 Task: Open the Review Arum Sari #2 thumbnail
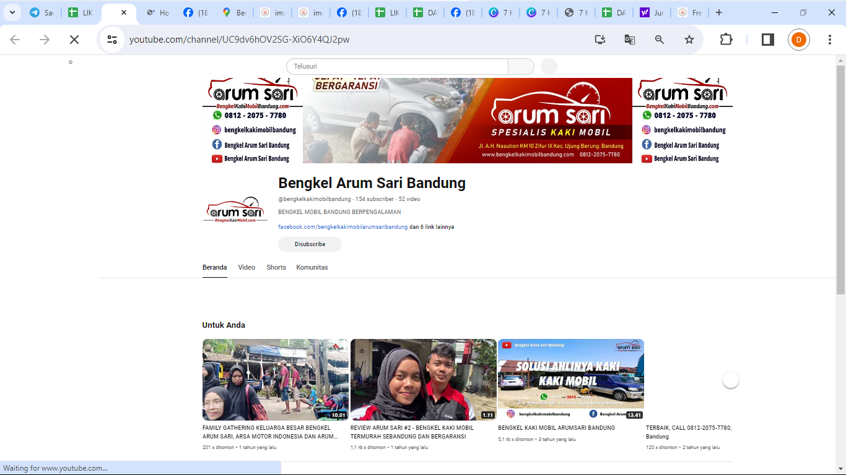[x=424, y=380]
